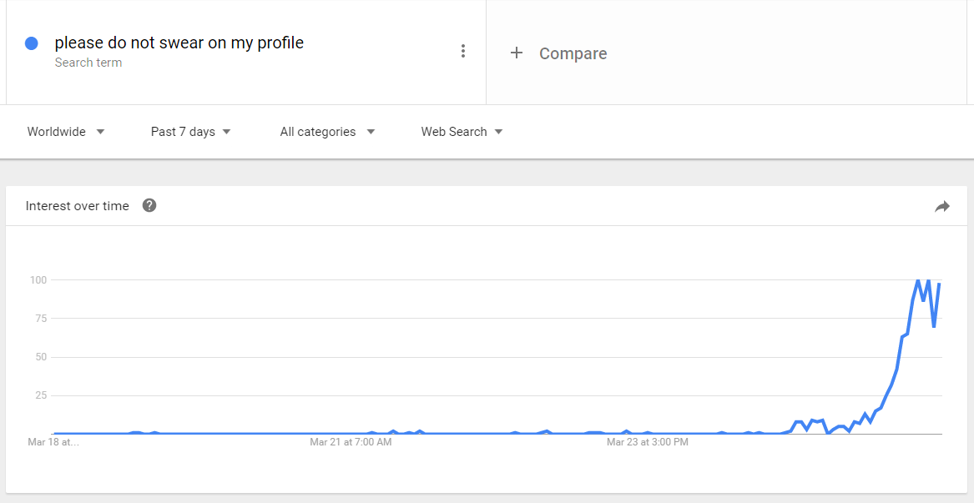
Task: Click the Mar 18 axis start label
Action: coord(53,442)
